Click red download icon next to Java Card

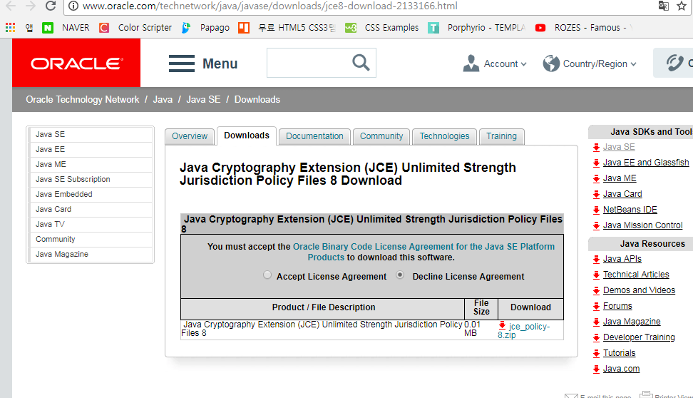596,194
